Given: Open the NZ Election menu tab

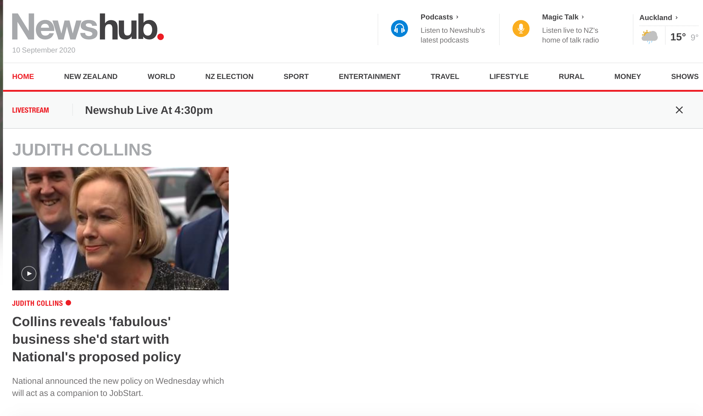Looking at the screenshot, I should [229, 77].
